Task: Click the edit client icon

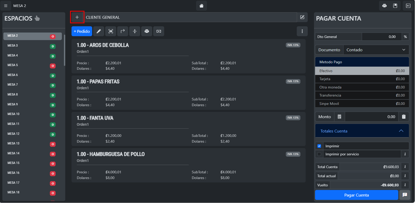Action: point(302,17)
